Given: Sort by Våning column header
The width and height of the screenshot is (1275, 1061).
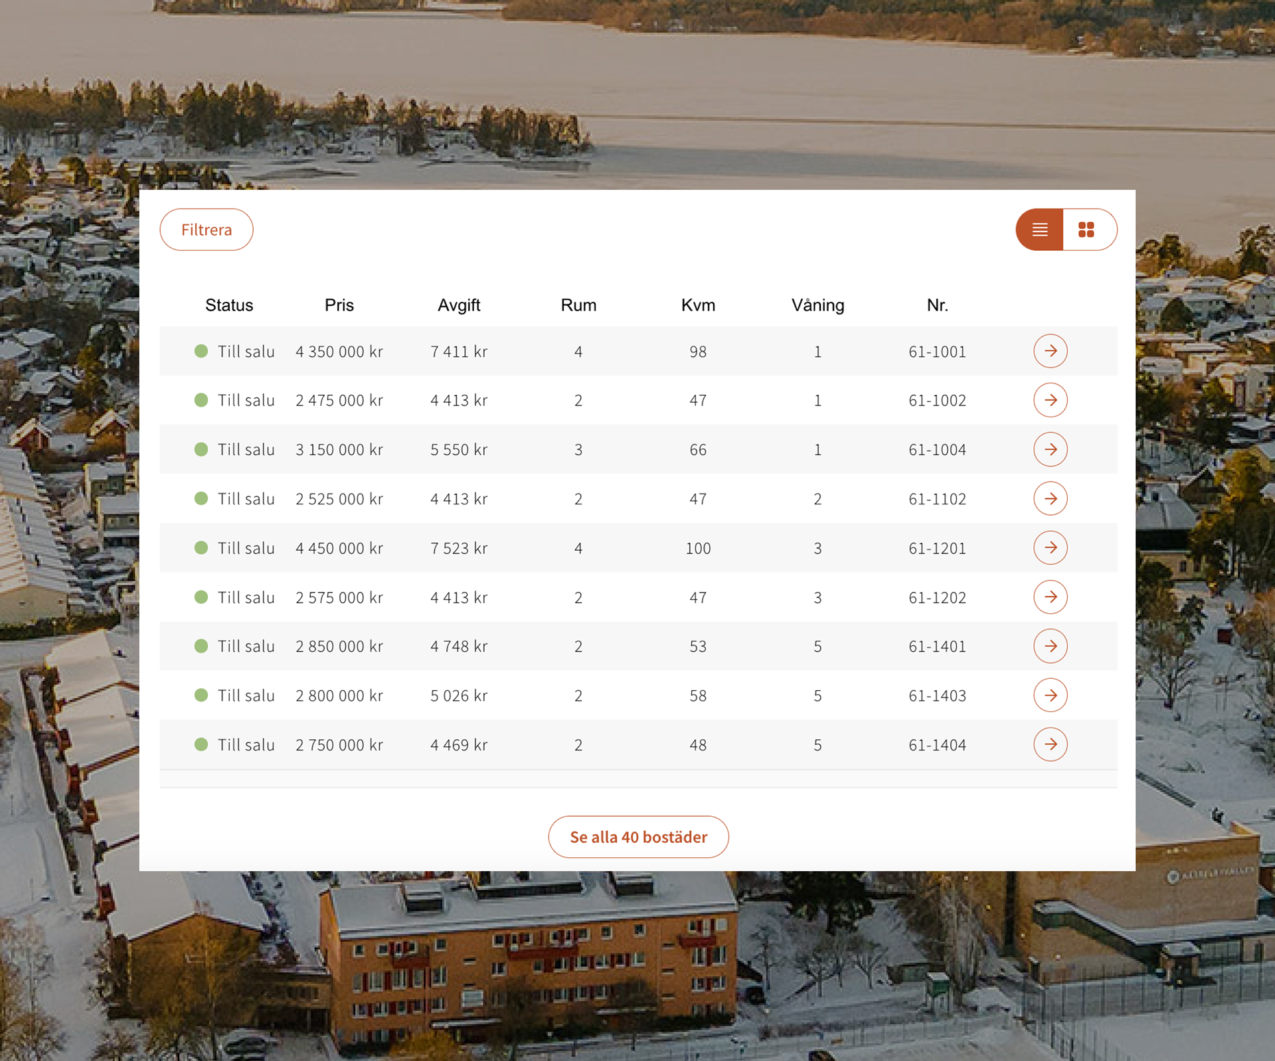Looking at the screenshot, I should (x=817, y=305).
